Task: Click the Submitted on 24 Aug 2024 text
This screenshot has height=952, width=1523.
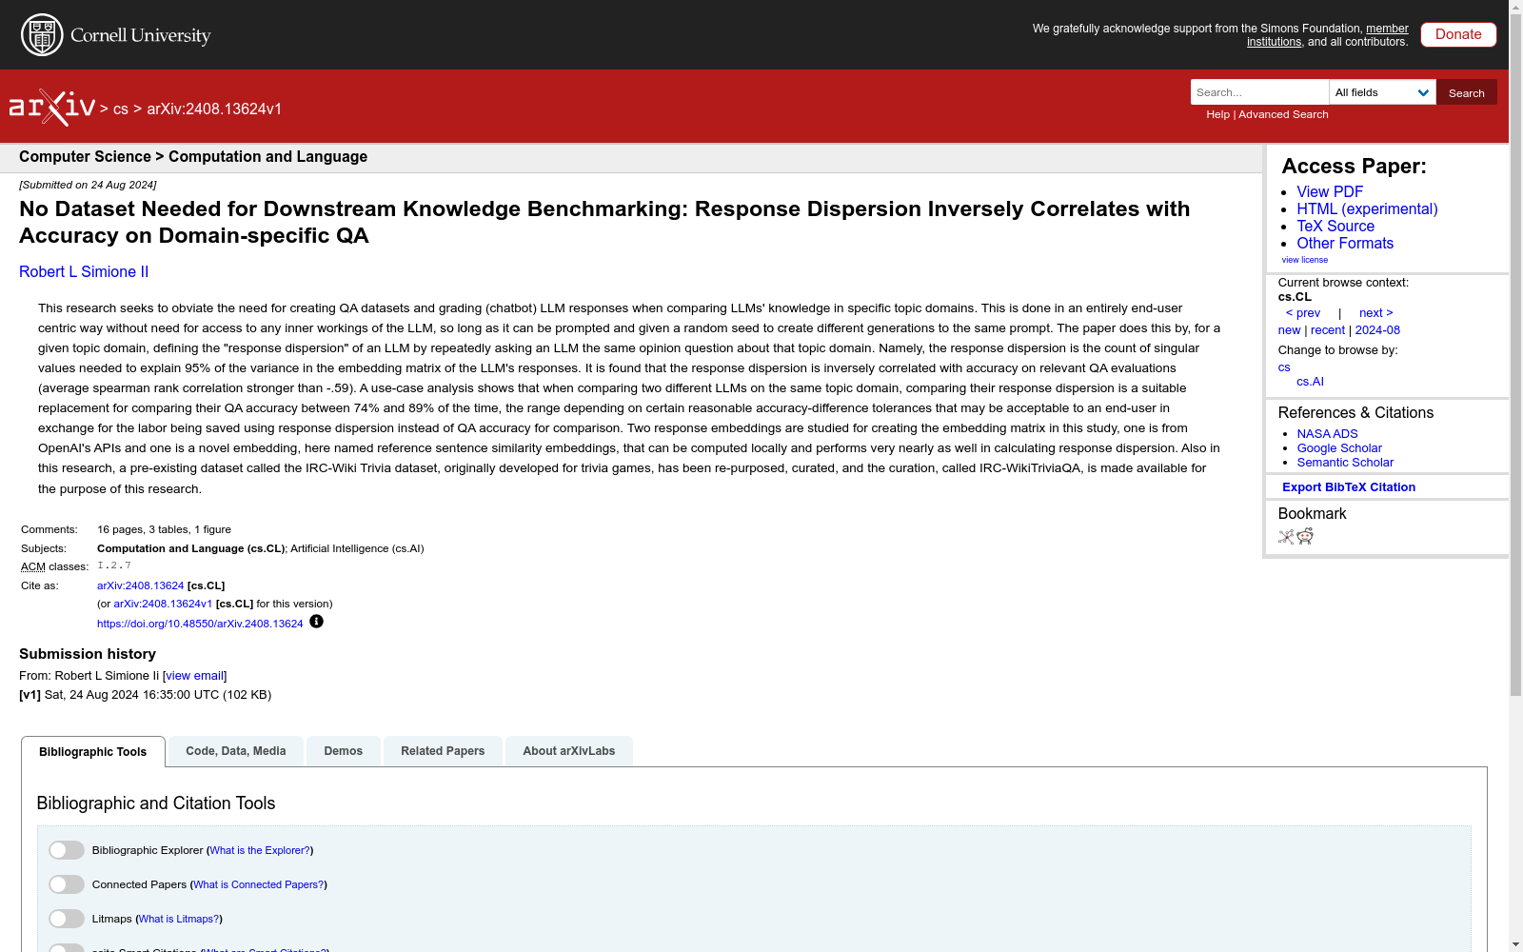Action: pyautogui.click(x=88, y=186)
